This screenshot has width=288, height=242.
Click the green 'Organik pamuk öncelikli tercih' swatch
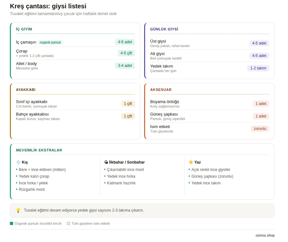[x=12, y=223]
